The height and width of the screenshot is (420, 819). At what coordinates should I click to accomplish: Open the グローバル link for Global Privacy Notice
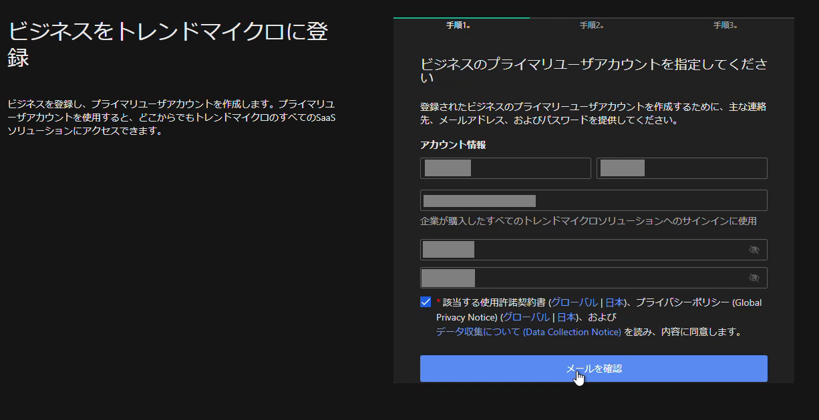pyautogui.click(x=526, y=317)
